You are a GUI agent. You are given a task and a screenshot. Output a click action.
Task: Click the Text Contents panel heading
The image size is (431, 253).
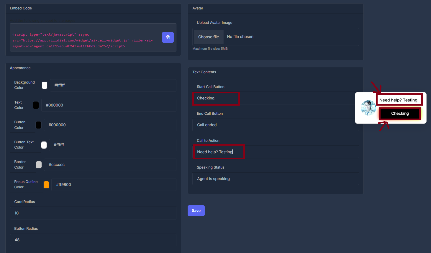tap(204, 72)
